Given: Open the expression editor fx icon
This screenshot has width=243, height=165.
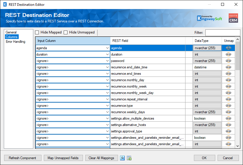Looking at the screenshot, I should pos(122,158).
